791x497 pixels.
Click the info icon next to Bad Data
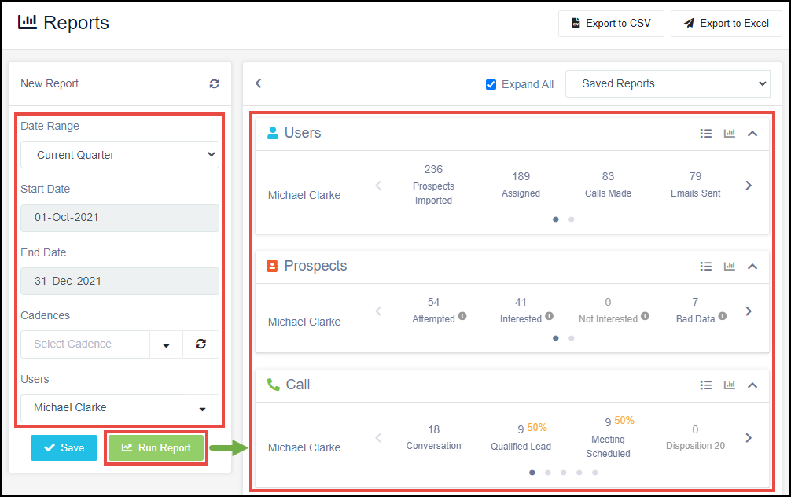pyautogui.click(x=723, y=316)
